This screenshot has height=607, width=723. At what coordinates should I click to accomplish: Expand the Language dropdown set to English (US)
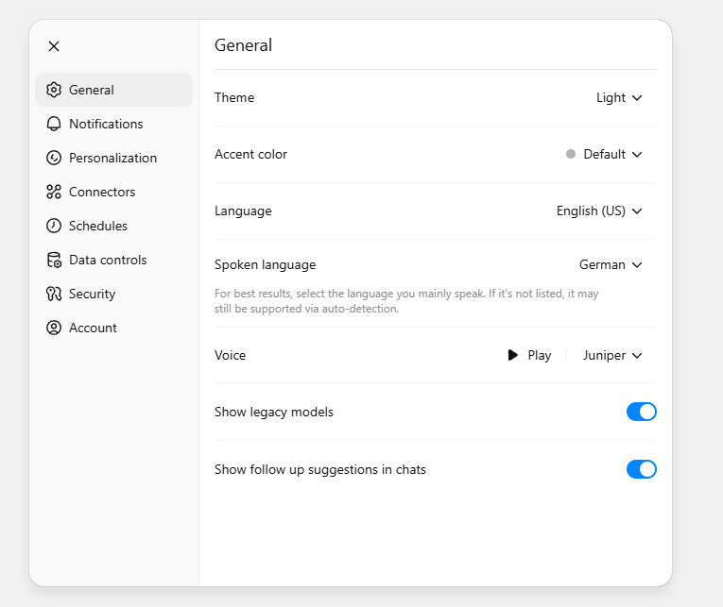[x=599, y=211]
